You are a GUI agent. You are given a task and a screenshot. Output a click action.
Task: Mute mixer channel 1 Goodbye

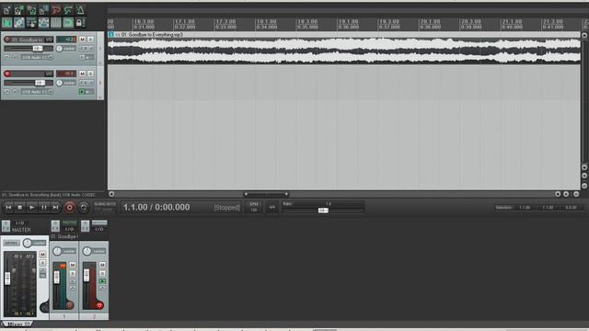point(73,265)
